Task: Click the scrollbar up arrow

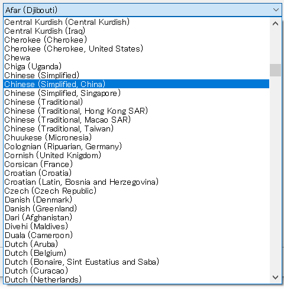Action: (275, 24)
